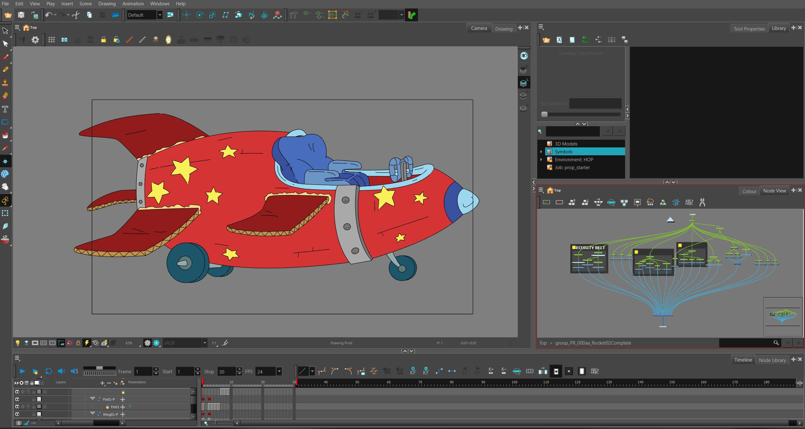Toggle the Loop playback button
The height and width of the screenshot is (429, 805).
[x=49, y=371]
